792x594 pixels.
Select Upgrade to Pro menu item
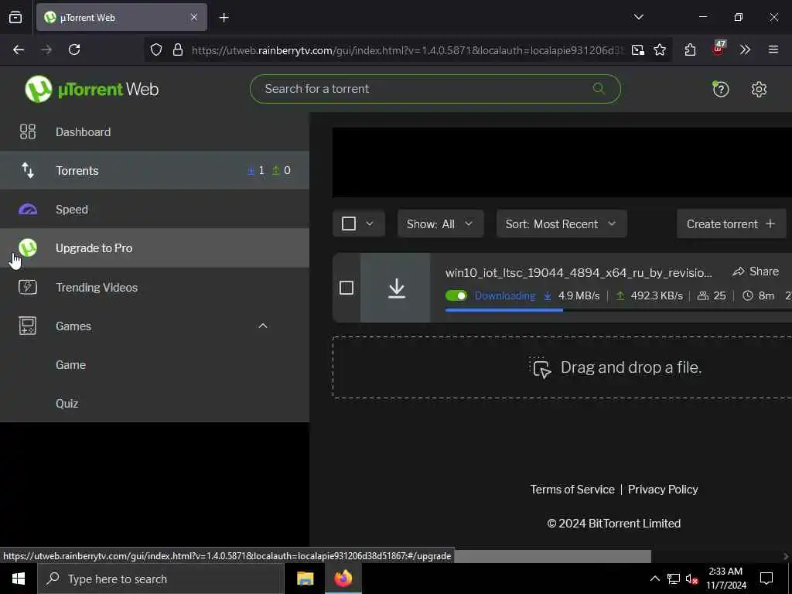(155, 248)
